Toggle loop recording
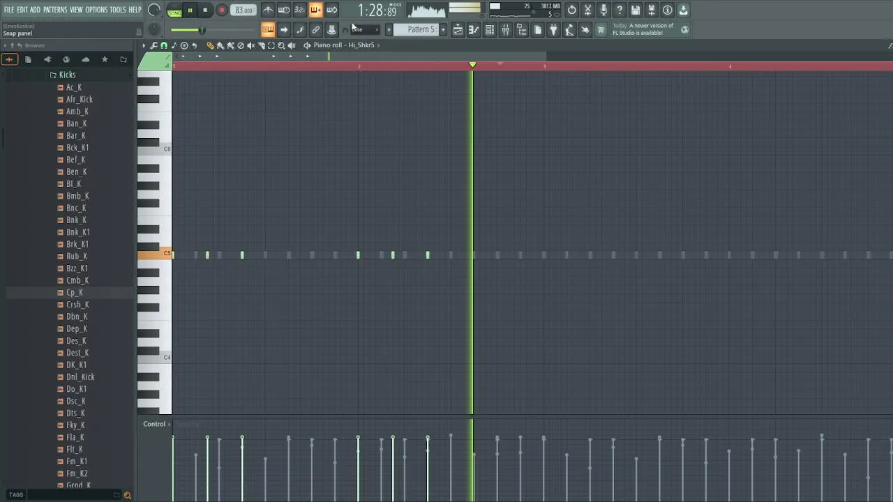893x502 pixels. (x=332, y=10)
